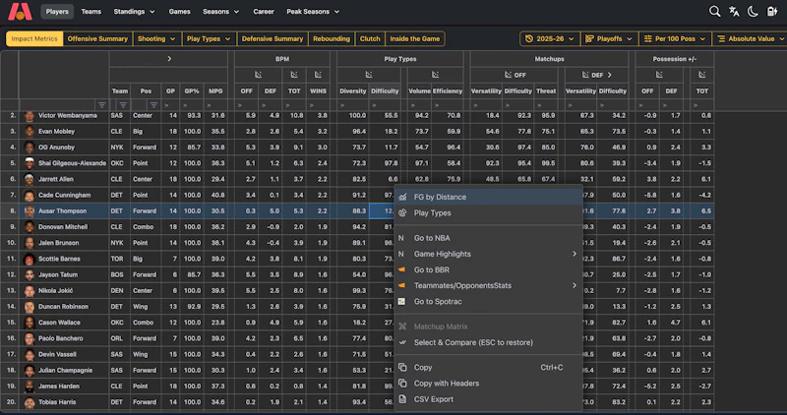Open the player name column filter icon

pyautogui.click(x=102, y=105)
